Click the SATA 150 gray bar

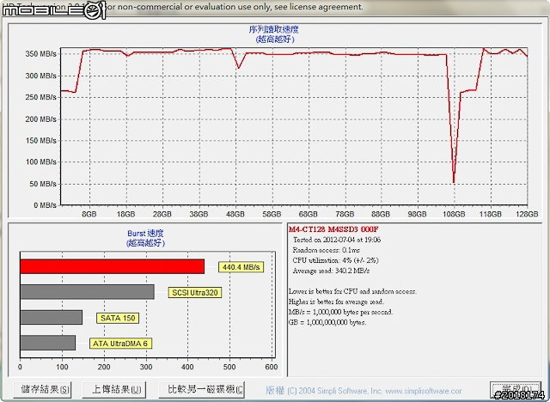[x=51, y=318]
